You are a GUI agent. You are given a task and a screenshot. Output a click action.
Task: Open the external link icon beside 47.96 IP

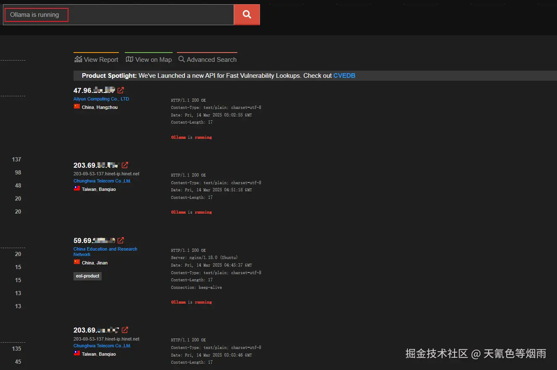(121, 90)
